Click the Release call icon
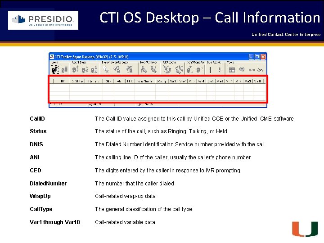 tap(129, 69)
